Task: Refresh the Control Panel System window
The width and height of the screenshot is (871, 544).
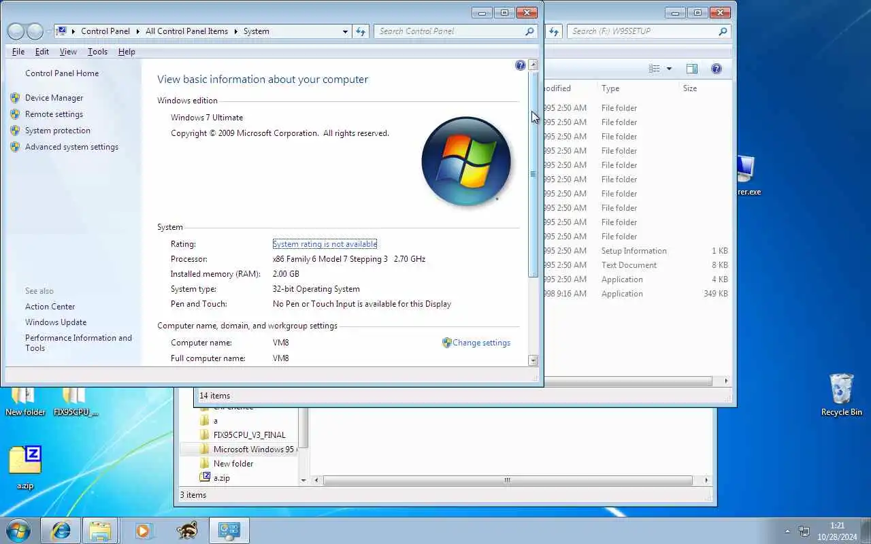Action: pyautogui.click(x=361, y=31)
